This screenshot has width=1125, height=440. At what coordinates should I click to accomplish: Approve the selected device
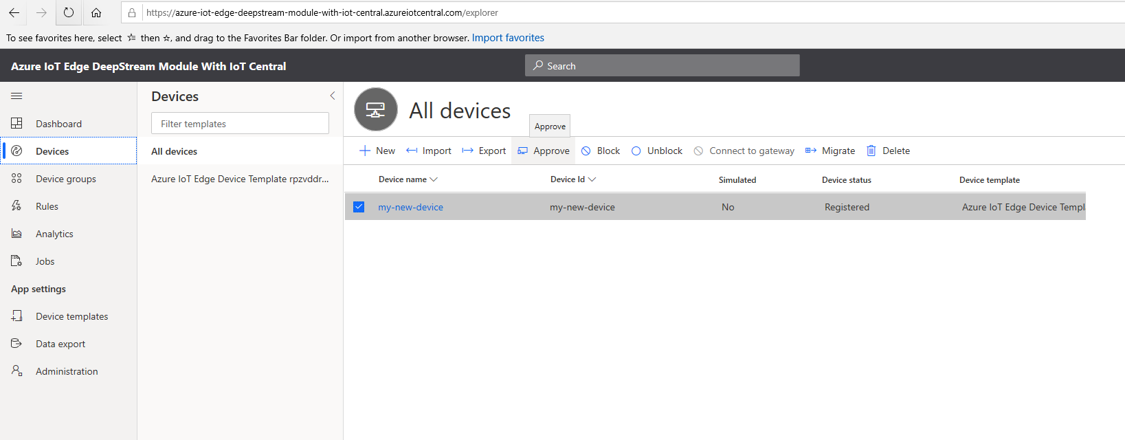point(544,151)
